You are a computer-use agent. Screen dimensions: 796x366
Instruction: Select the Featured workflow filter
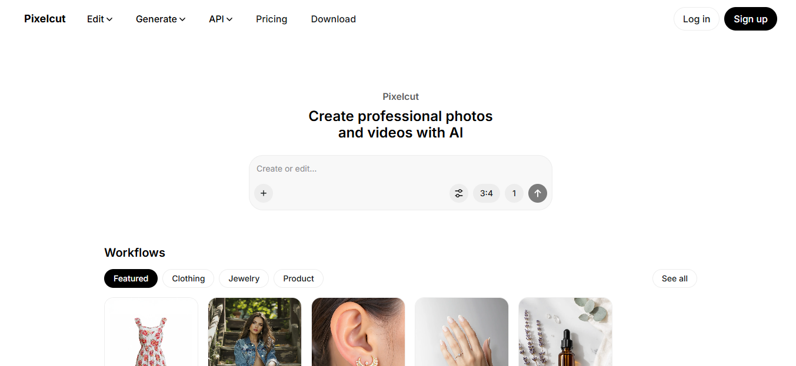pos(131,278)
